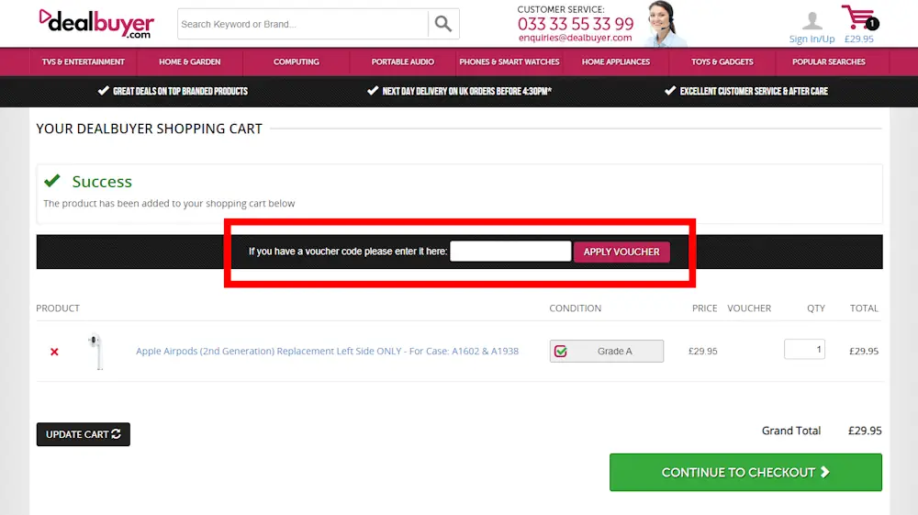Click the Apply Voucher button

click(621, 252)
